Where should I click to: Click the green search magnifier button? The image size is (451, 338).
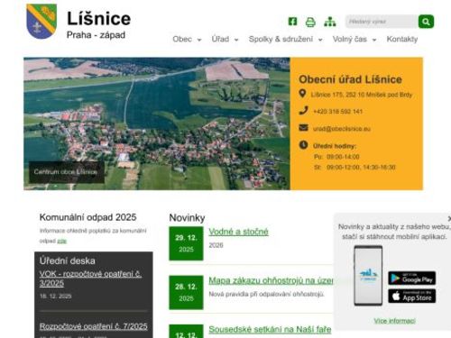(x=426, y=22)
